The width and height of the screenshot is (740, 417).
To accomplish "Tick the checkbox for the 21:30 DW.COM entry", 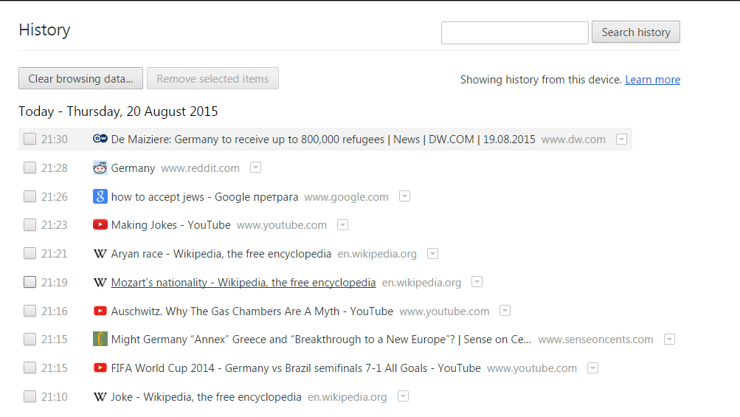I will [30, 139].
